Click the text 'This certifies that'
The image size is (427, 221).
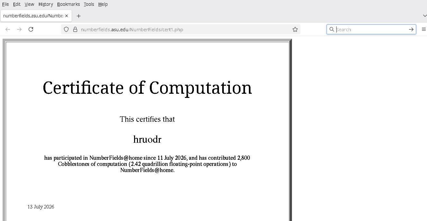tap(147, 119)
